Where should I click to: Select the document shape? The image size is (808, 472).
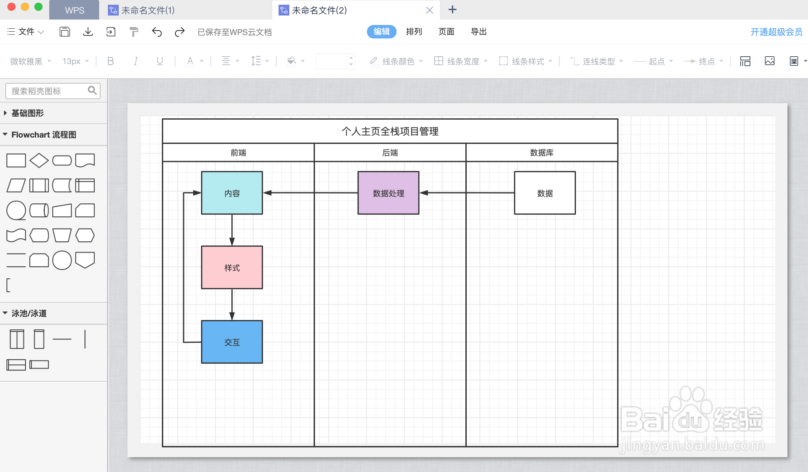[x=85, y=160]
